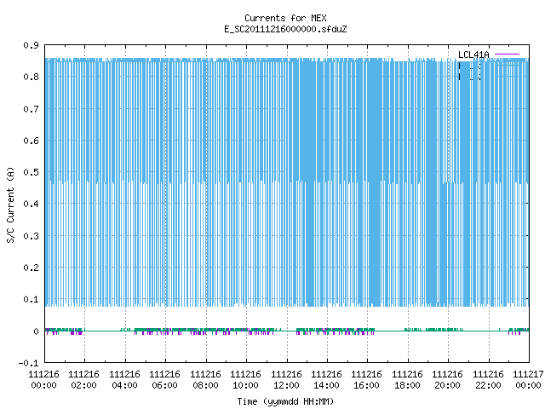Click the 111216 06:00 time tick label

164,380
